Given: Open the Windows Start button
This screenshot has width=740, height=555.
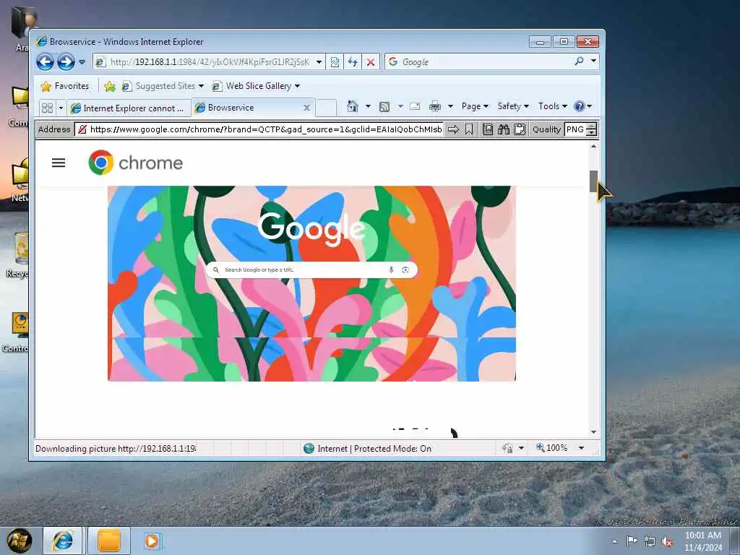Looking at the screenshot, I should pyautogui.click(x=19, y=541).
